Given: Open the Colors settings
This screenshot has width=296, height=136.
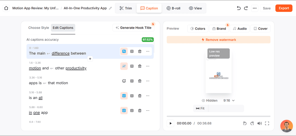Looking at the screenshot, I should coord(198,29).
